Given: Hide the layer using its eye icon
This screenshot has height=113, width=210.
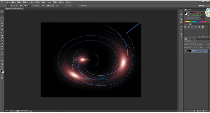Looking at the screenshot, I should tap(185, 52).
